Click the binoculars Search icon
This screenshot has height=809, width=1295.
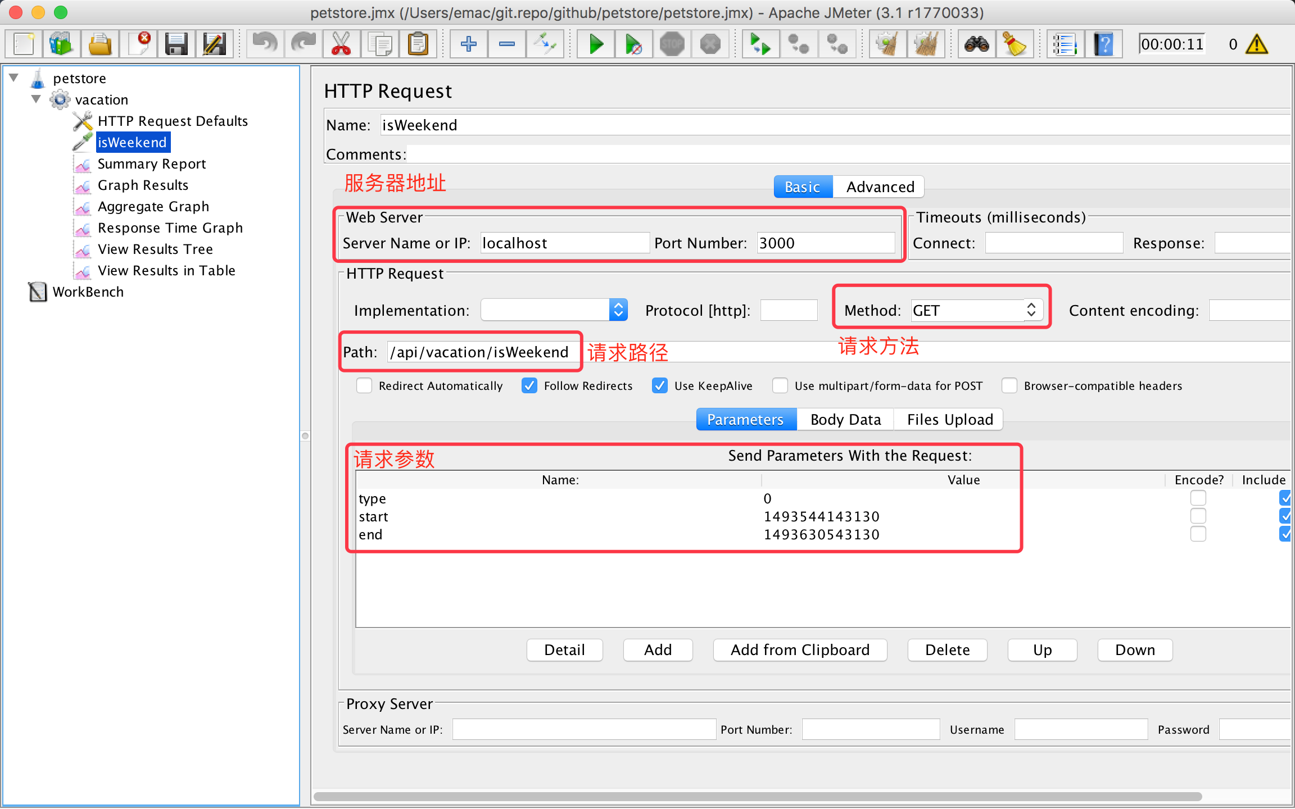point(976,44)
